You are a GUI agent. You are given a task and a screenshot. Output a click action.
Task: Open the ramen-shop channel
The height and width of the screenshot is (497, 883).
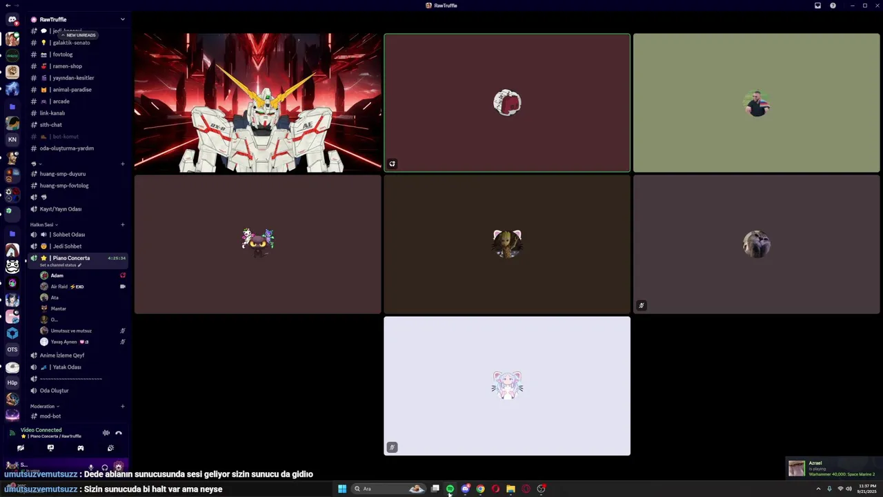[77, 66]
